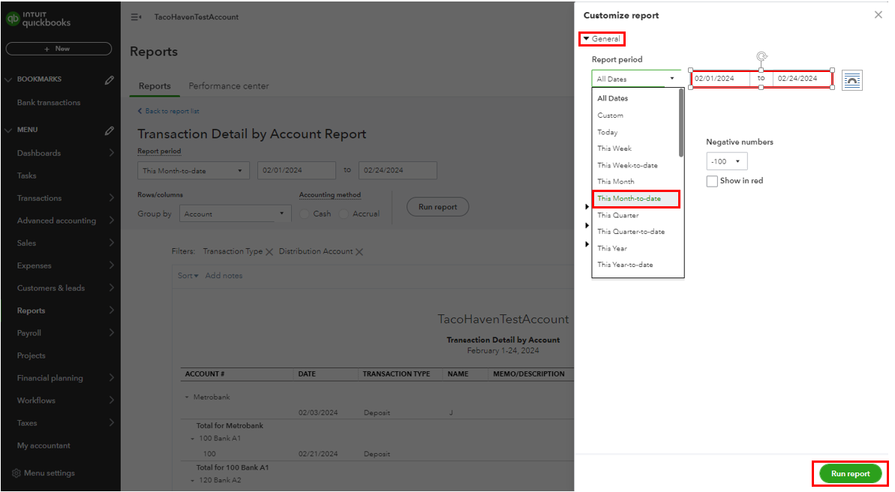The height and width of the screenshot is (492, 895).
Task: Click the 02/01/2024 start date on Reports page
Action: [x=297, y=171]
